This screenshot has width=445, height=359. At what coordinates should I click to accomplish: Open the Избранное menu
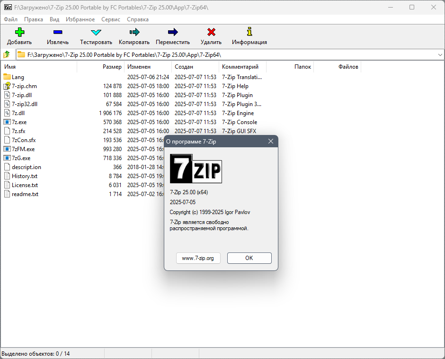coord(80,19)
